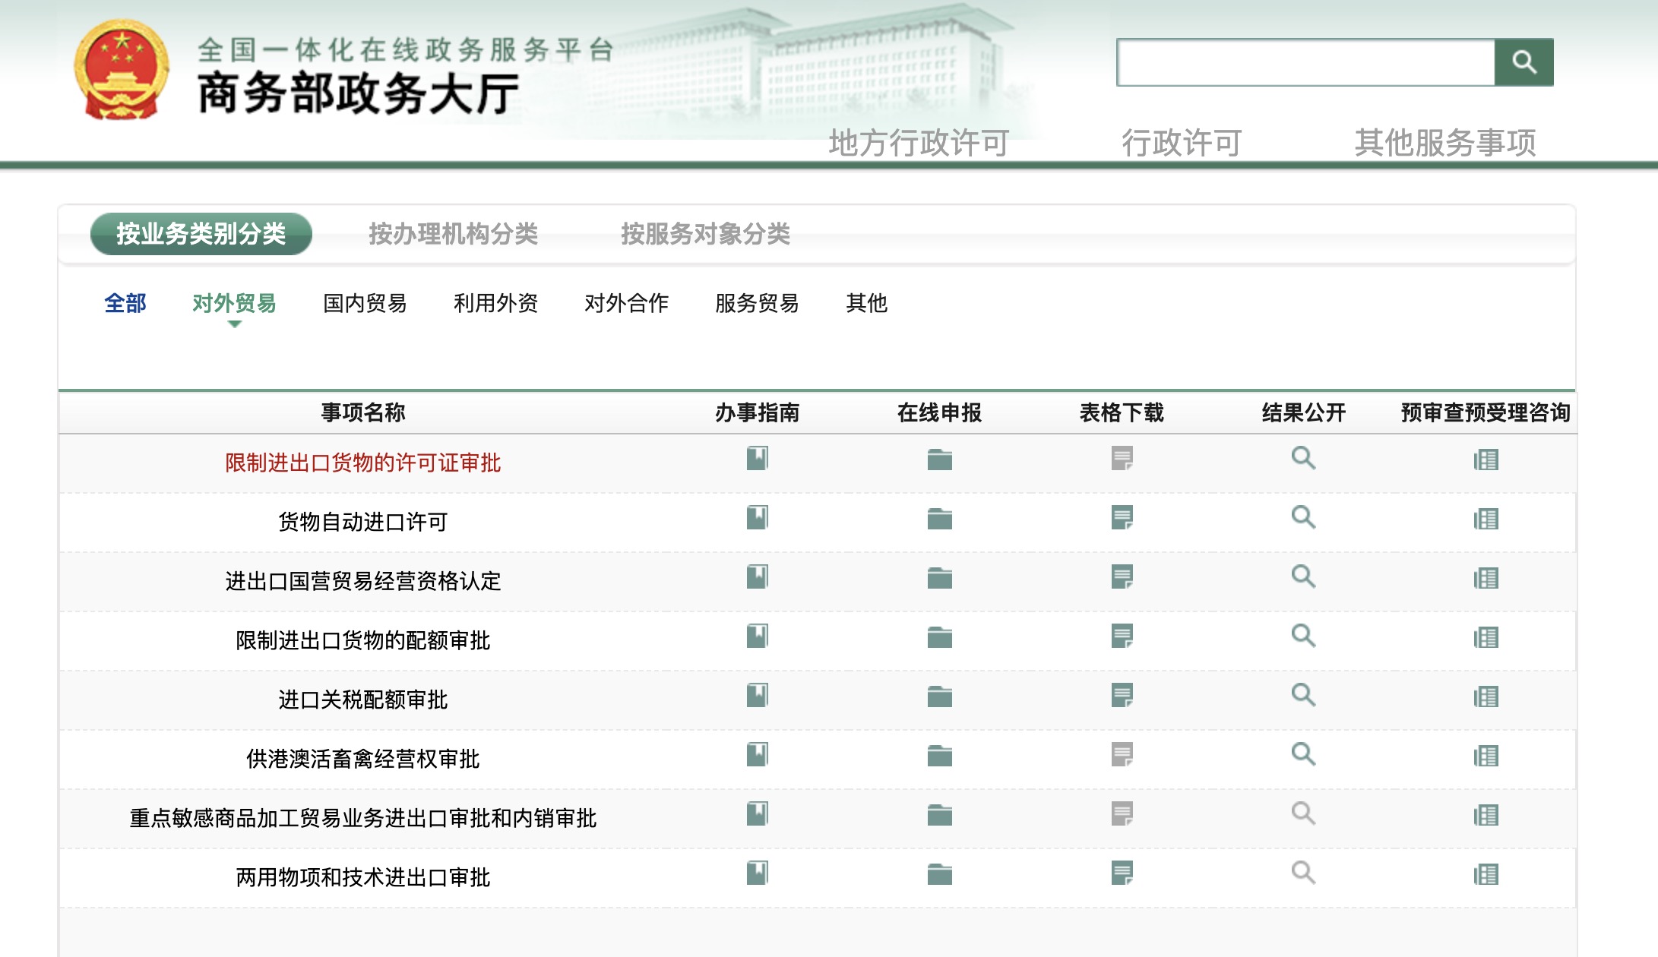Select the 服务贸易 category filter

point(755,304)
